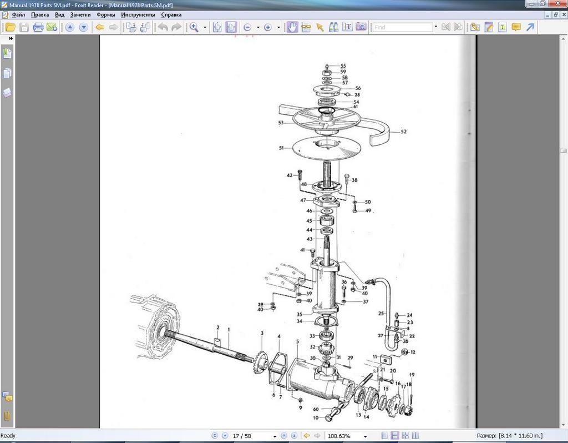Click the Print icon in toolbar
568x443 pixels.
(x=38, y=27)
